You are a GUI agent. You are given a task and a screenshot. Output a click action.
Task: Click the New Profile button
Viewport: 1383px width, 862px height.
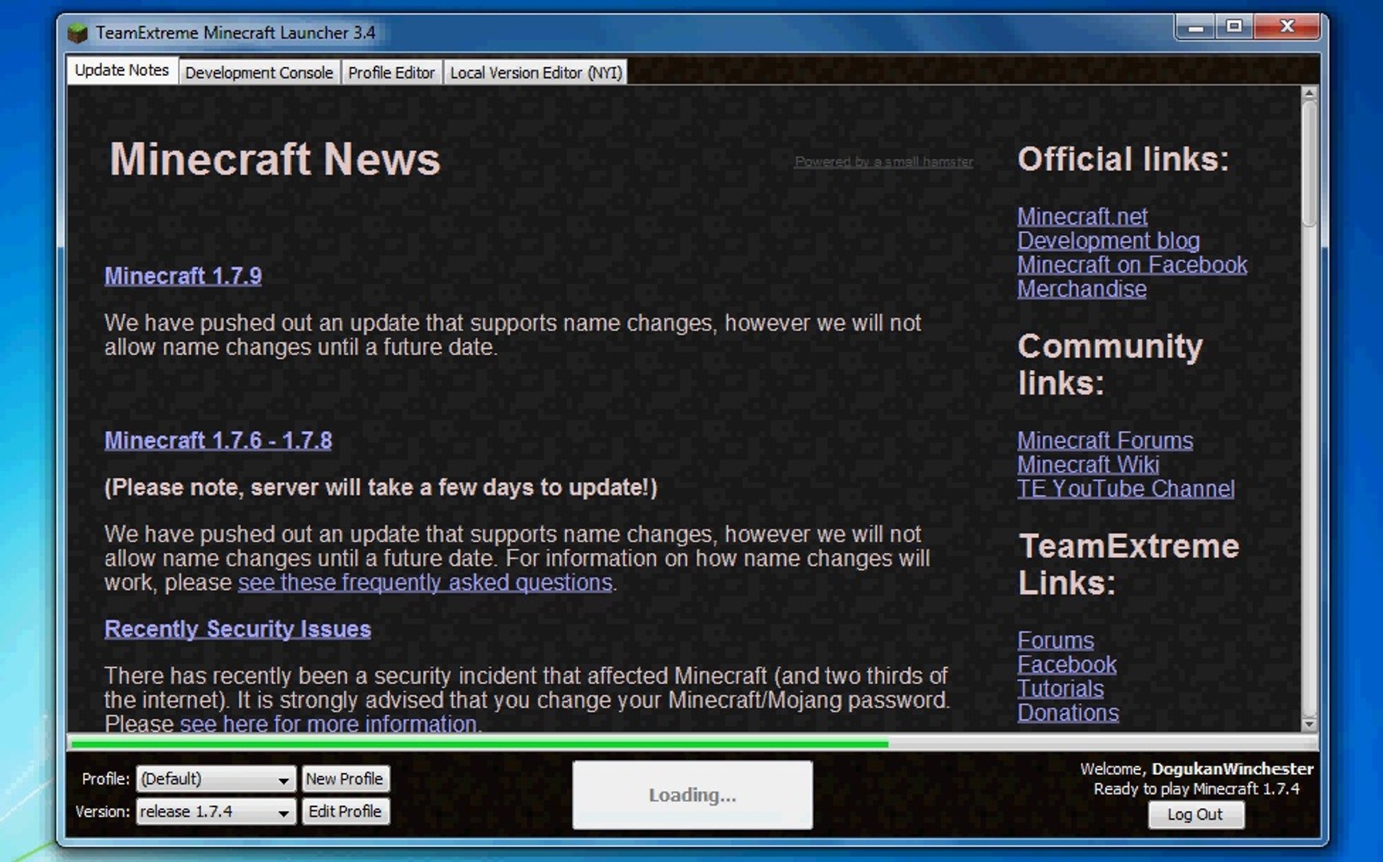(345, 779)
